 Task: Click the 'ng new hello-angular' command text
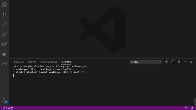pyautogui.click(x=75, y=66)
